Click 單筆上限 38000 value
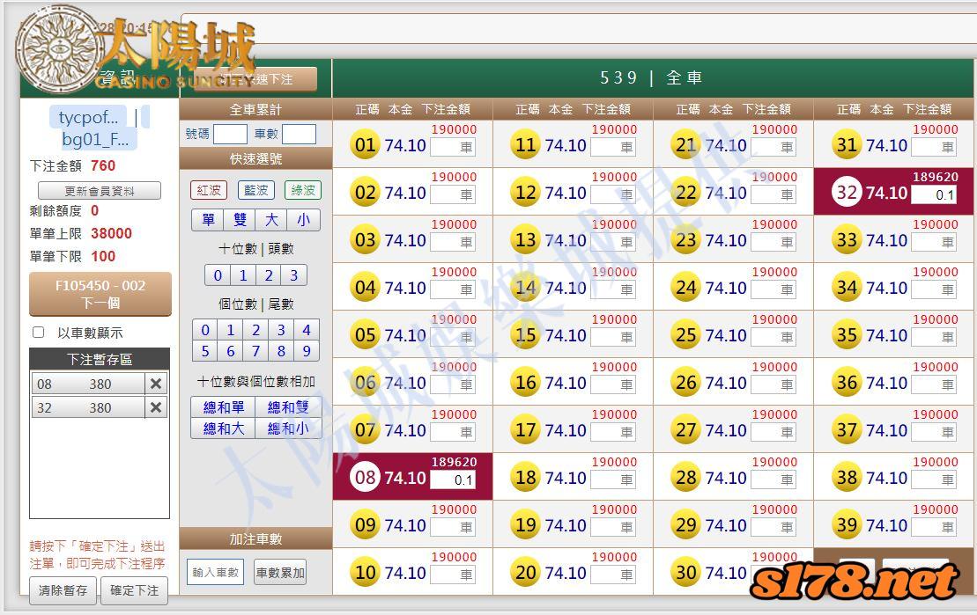The height and width of the screenshot is (615, 977). [x=112, y=233]
